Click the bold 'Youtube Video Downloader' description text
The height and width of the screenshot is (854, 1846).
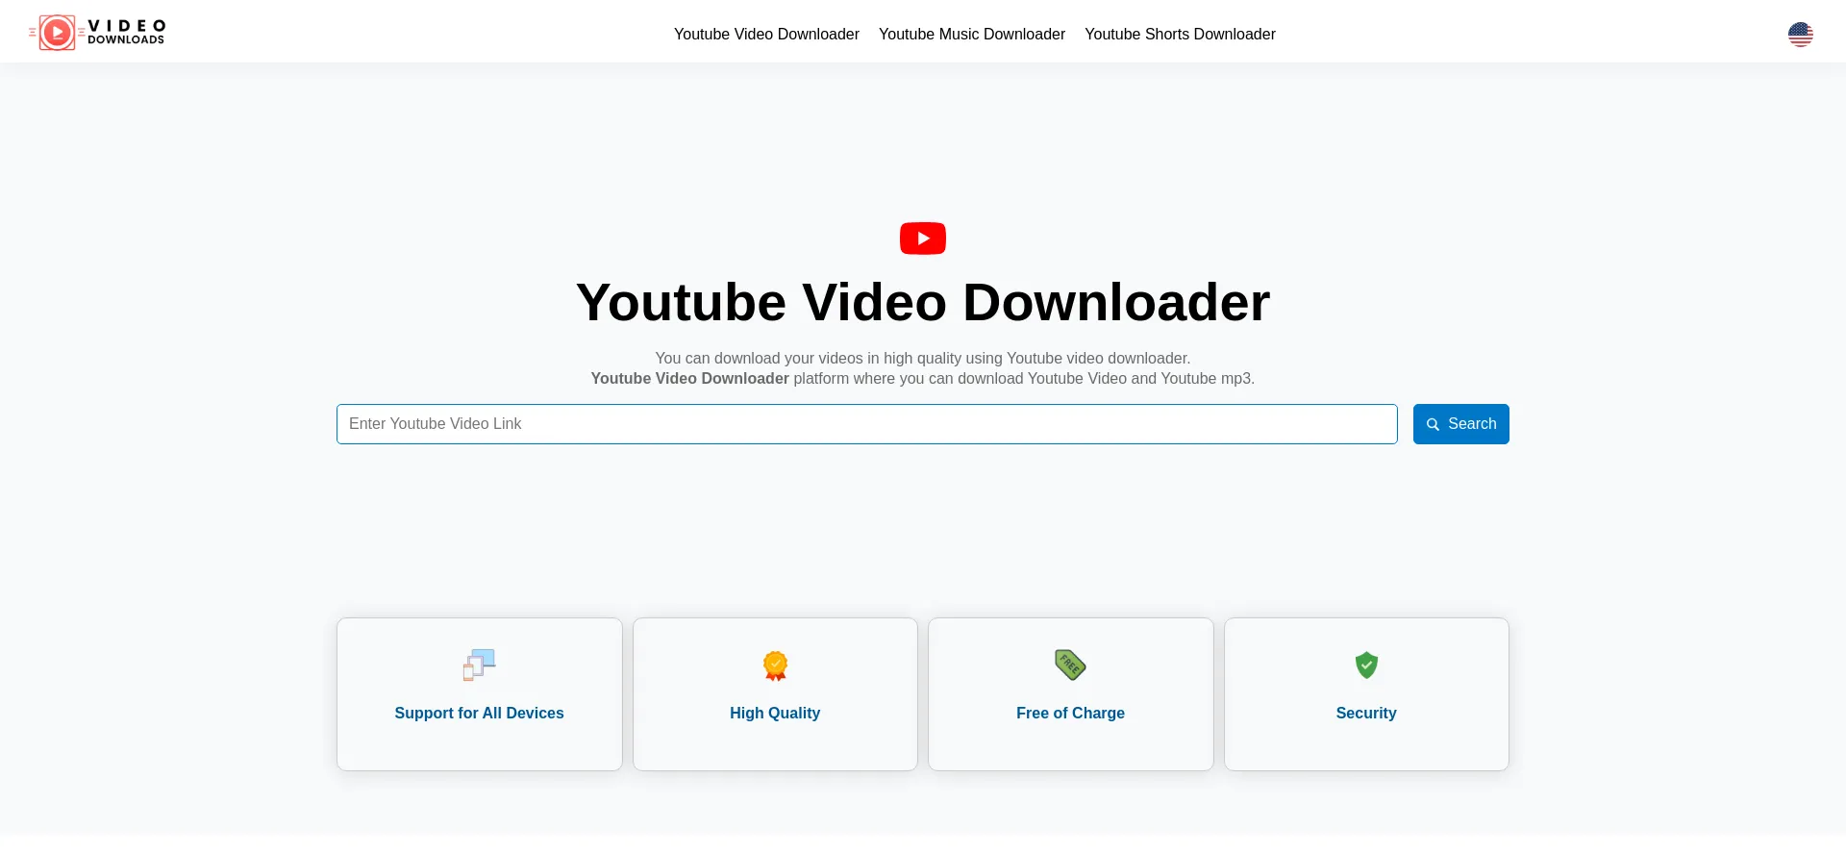[x=689, y=379]
